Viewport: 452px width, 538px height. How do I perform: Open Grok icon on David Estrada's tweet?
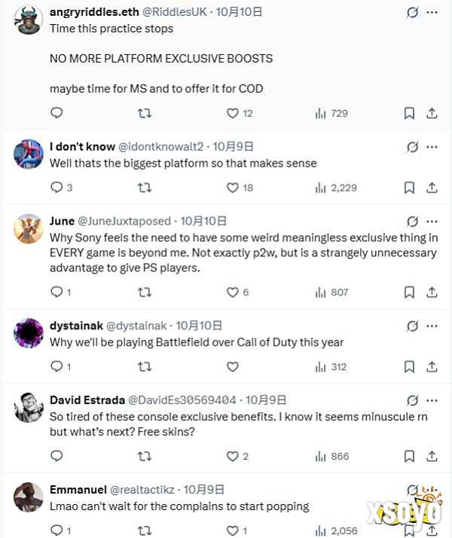point(412,400)
